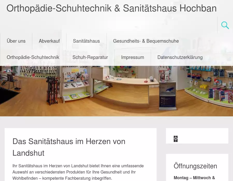Open the Impressum page
Screen dimensions: 233x181
133,57
